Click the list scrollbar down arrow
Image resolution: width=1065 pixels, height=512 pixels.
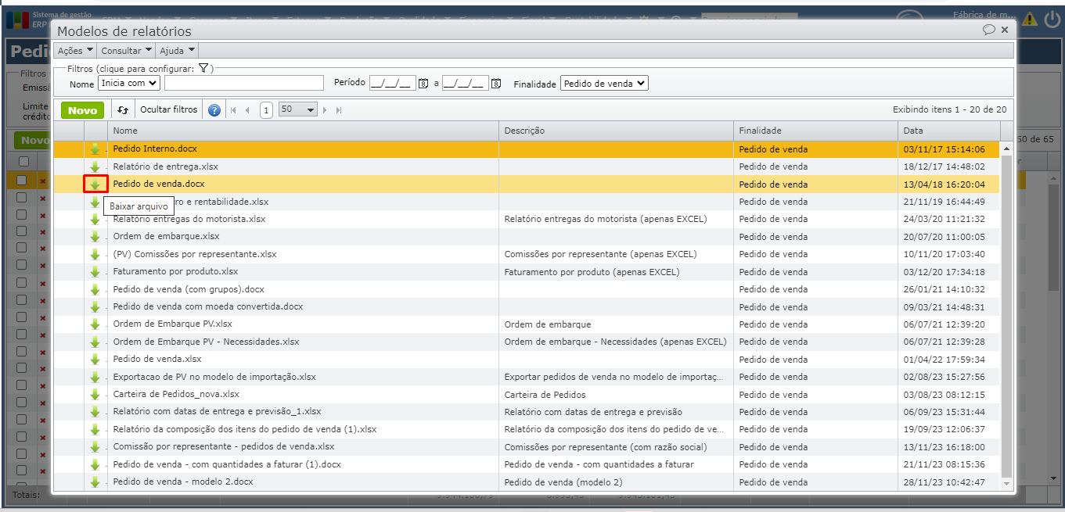[1006, 485]
